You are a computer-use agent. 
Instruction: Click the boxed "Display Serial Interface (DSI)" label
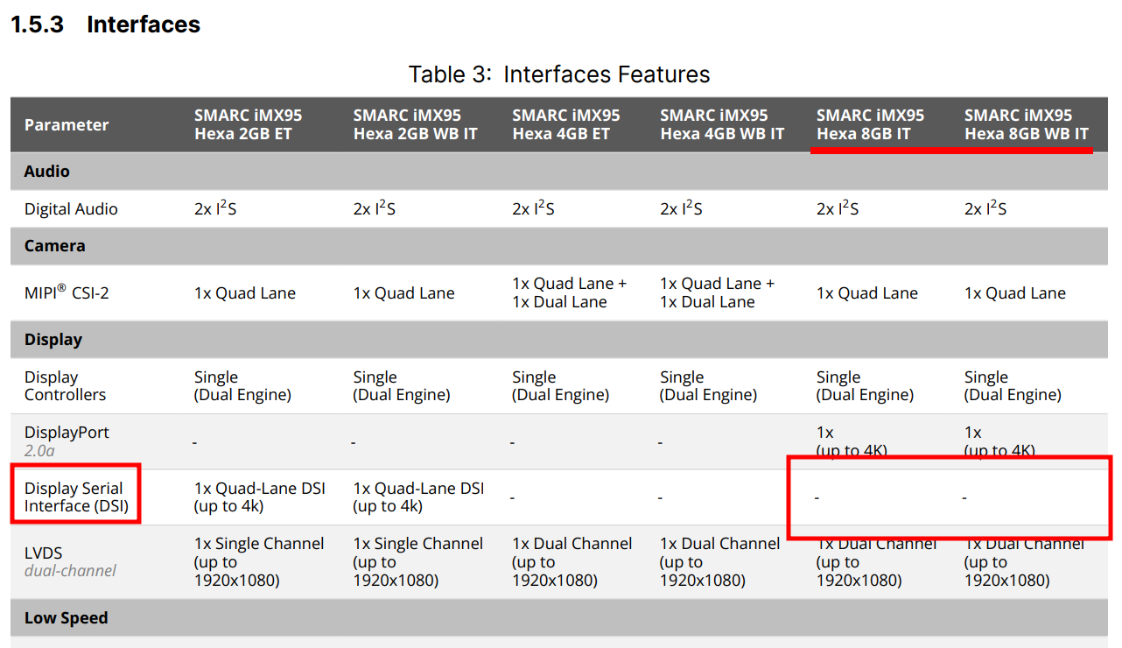click(74, 497)
